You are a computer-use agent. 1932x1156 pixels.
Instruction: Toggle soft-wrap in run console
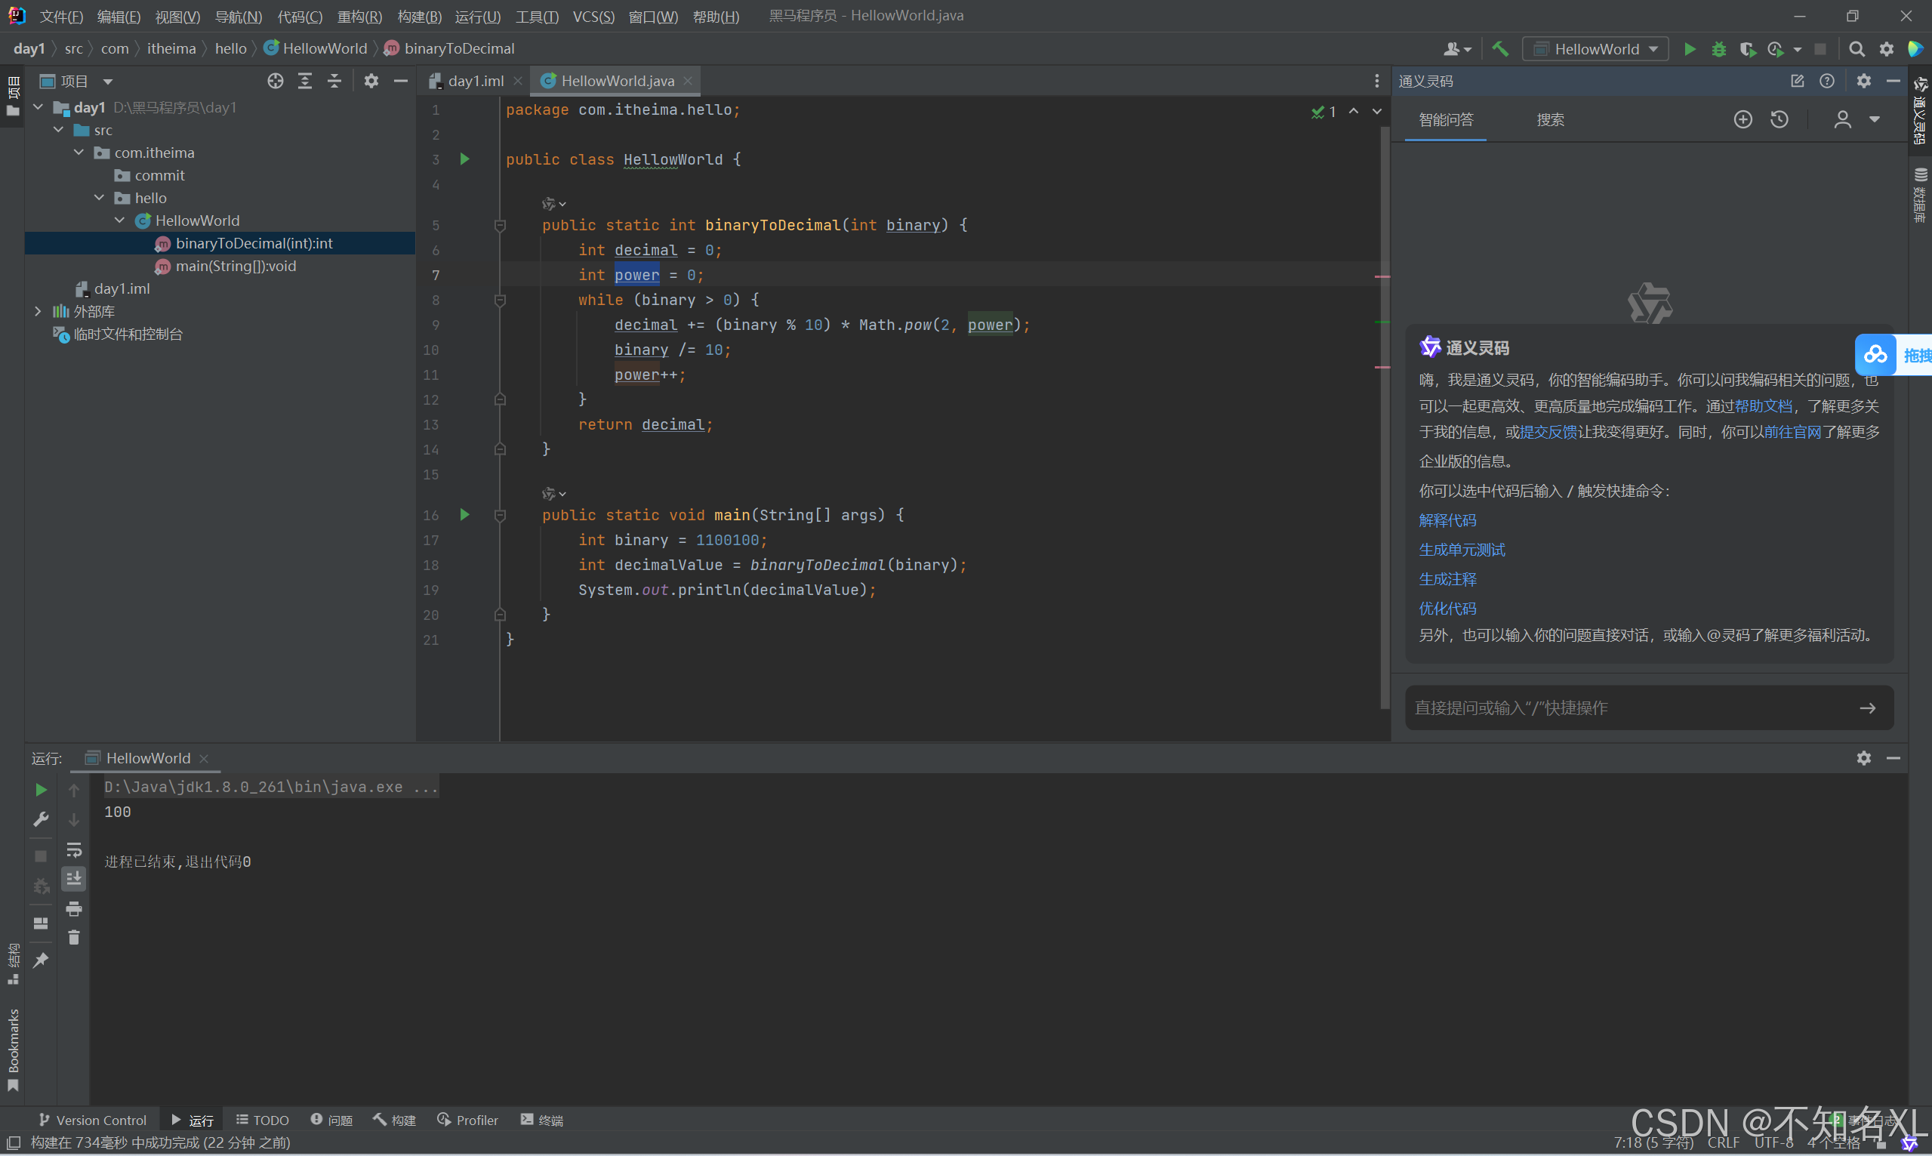(74, 849)
